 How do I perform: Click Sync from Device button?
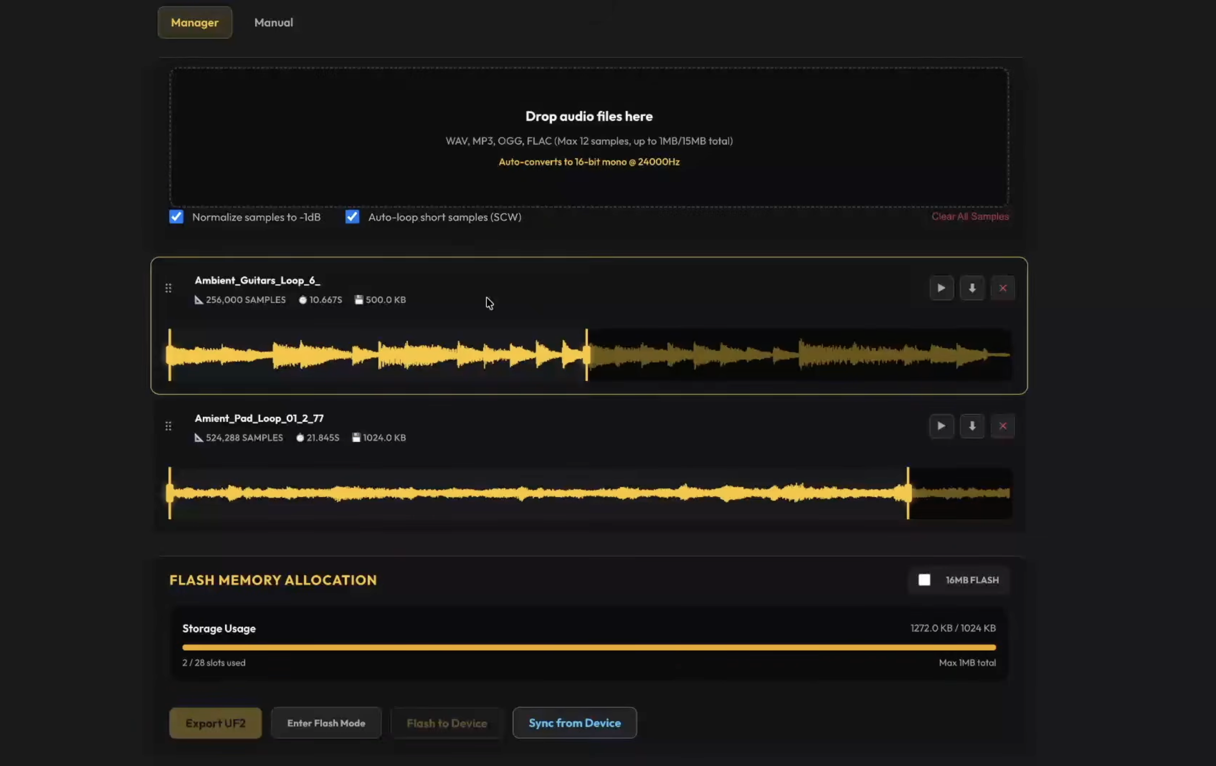(x=575, y=722)
